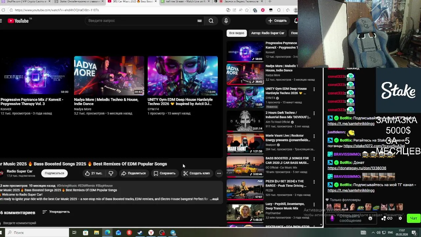Expand the description with ...ещё
The image size is (421, 237).
(x=214, y=199)
